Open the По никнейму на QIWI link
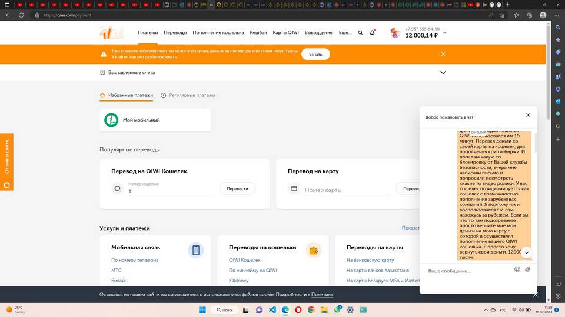Viewport: 565px width, 317px height. click(252, 270)
